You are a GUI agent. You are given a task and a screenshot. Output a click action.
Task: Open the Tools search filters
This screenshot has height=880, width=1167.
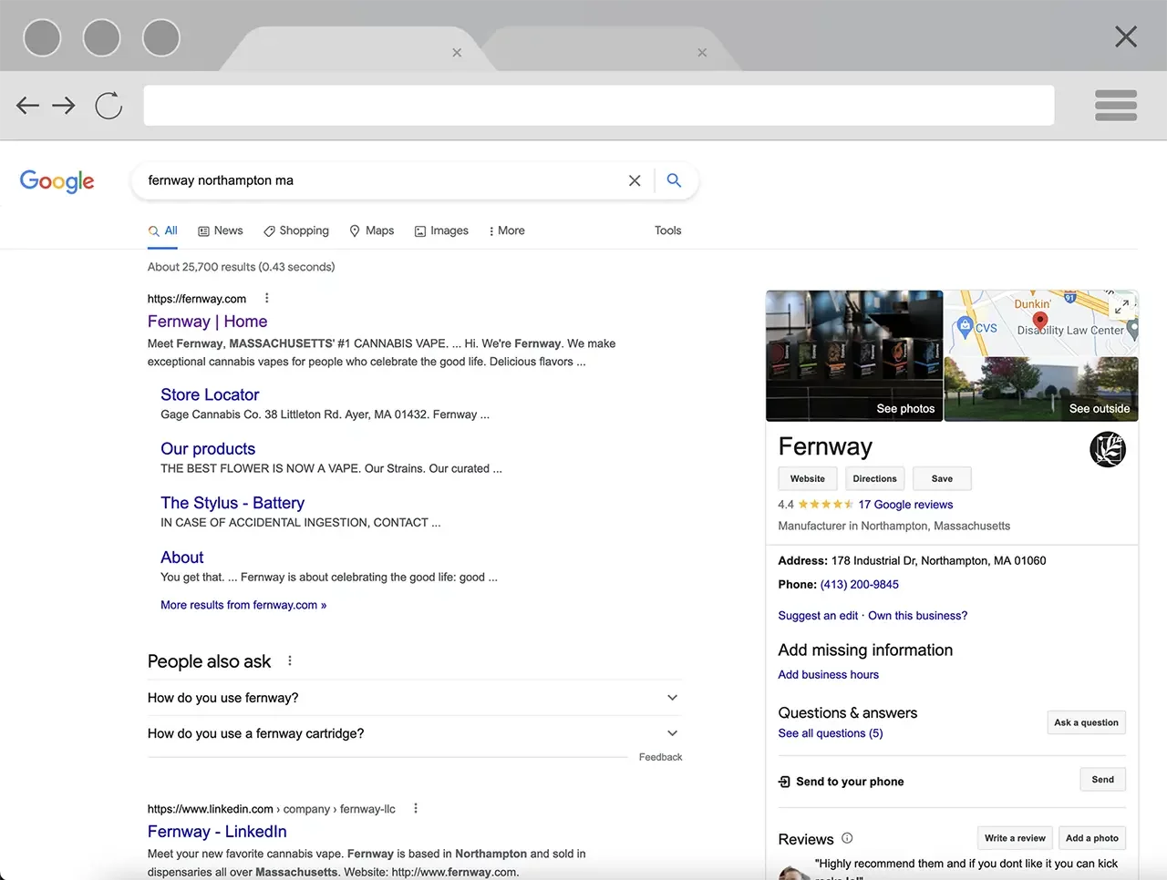(x=667, y=230)
